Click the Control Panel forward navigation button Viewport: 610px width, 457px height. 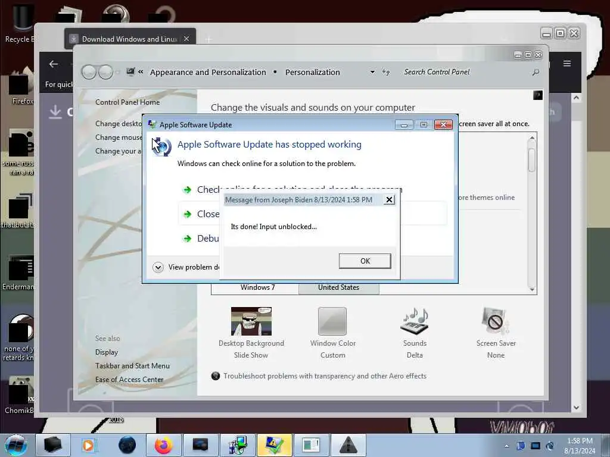[x=105, y=72]
